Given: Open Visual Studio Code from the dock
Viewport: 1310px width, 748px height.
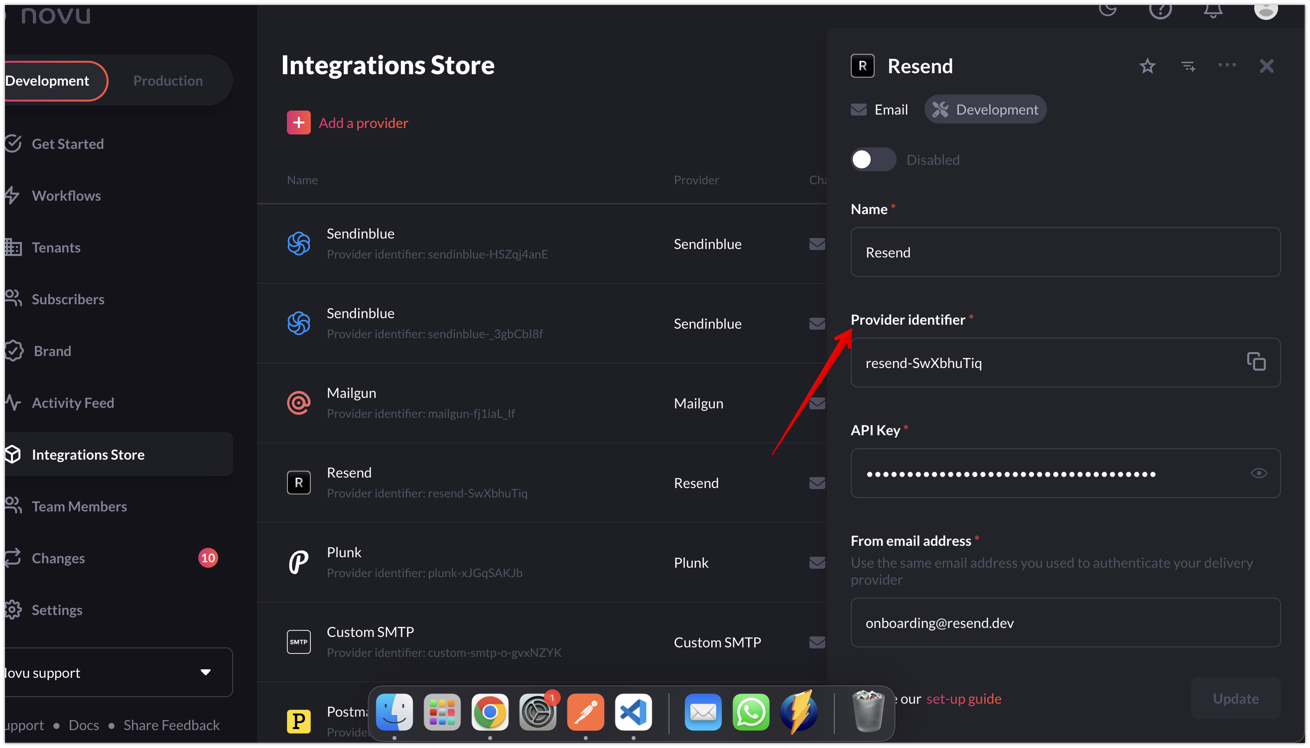Looking at the screenshot, I should coord(633,712).
